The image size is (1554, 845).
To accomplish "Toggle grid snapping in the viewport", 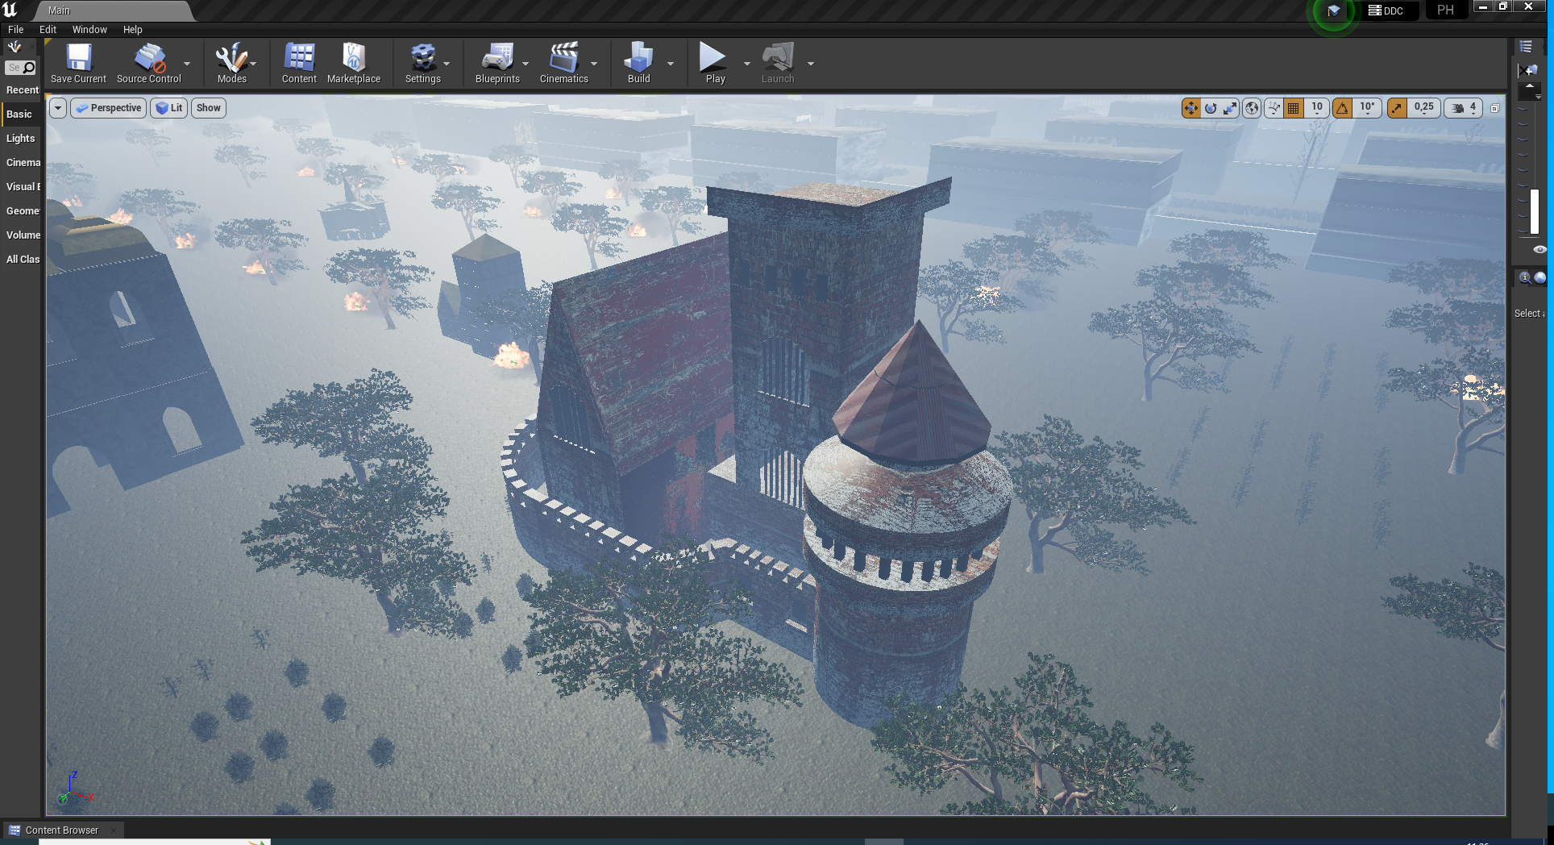I will pyautogui.click(x=1294, y=108).
